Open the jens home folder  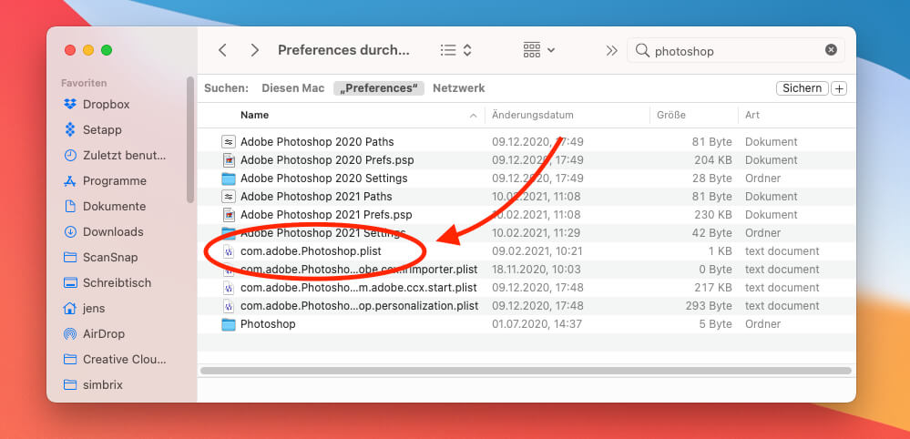pyautogui.click(x=85, y=309)
